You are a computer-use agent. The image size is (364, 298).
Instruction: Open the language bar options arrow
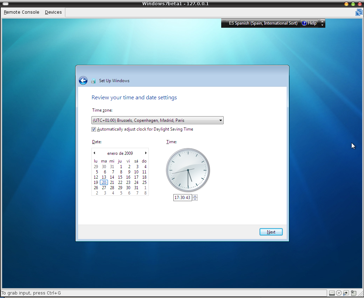point(322,25)
